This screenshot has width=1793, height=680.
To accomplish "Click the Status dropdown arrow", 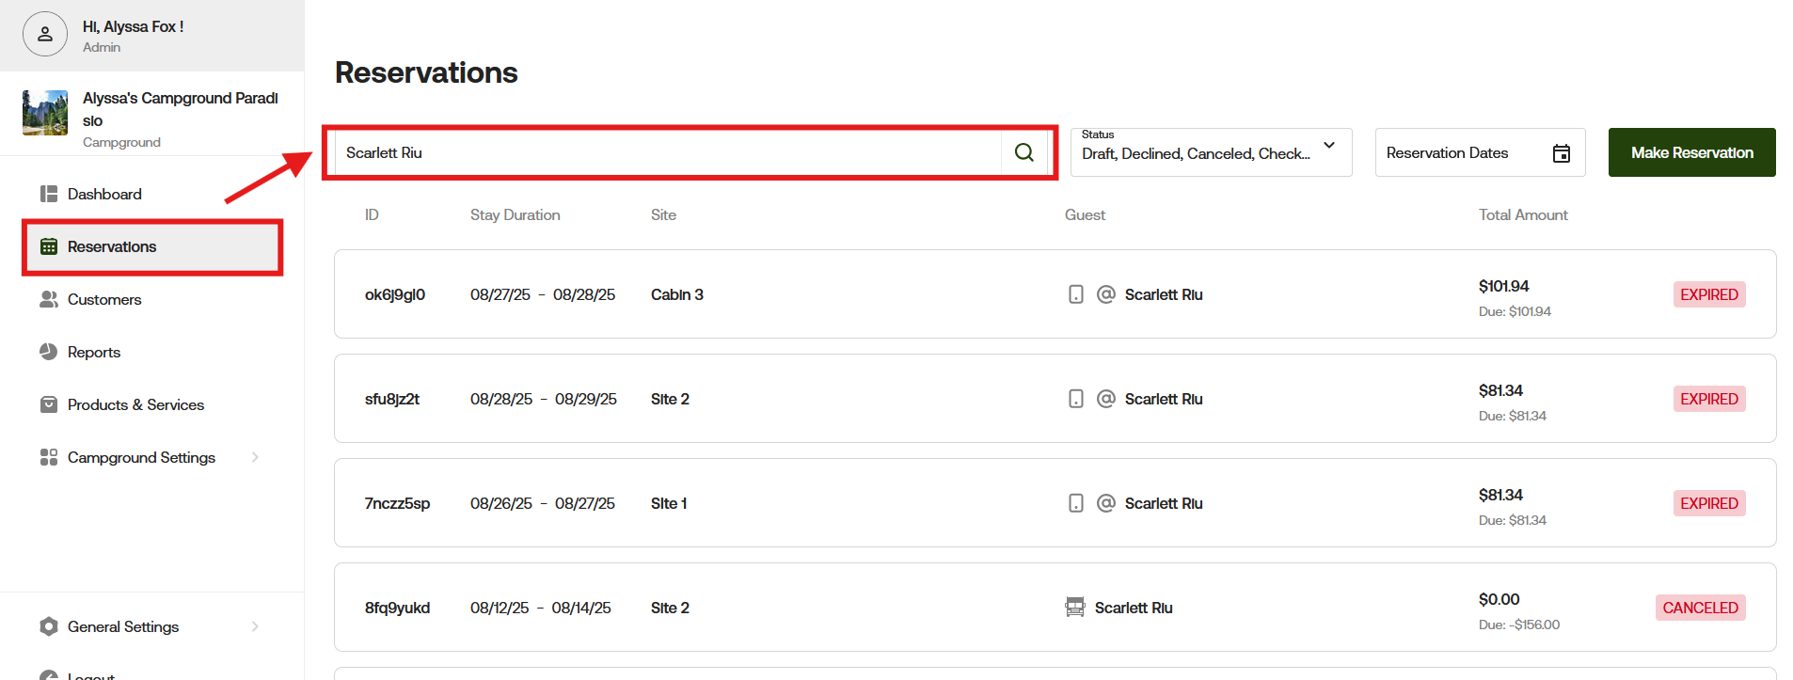I will (1329, 145).
